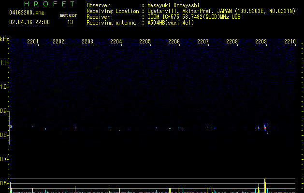Click the Receiver label
The height and width of the screenshot is (193, 304).
click(98, 17)
